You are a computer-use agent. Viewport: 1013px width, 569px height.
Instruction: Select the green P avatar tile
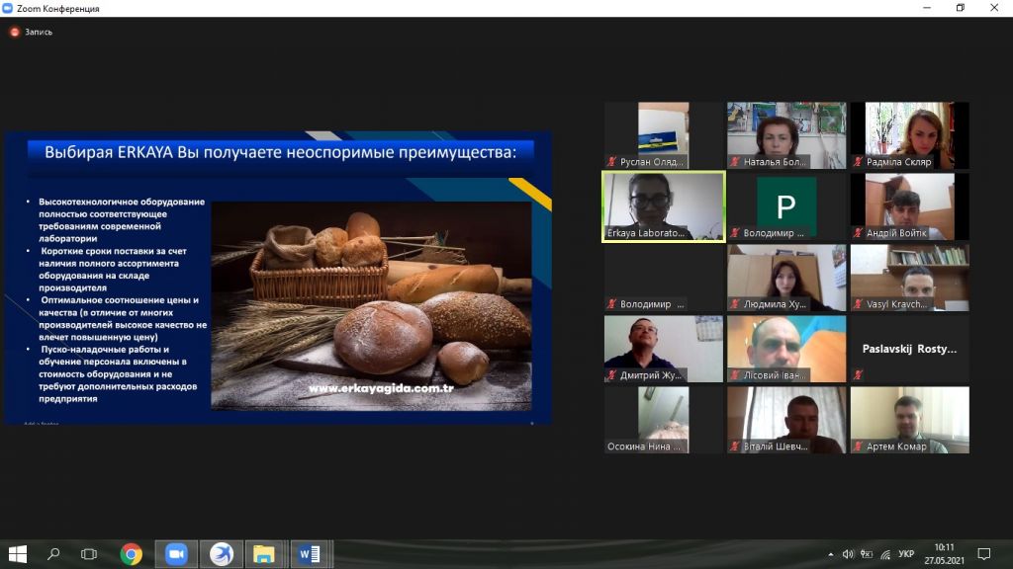(x=786, y=206)
